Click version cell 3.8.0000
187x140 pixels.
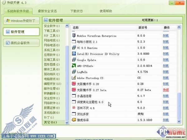click(143, 54)
